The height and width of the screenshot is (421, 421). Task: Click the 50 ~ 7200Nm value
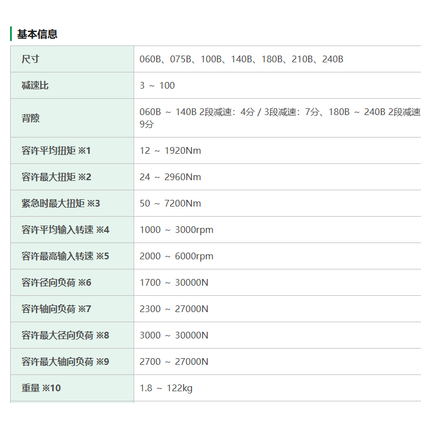coord(170,203)
